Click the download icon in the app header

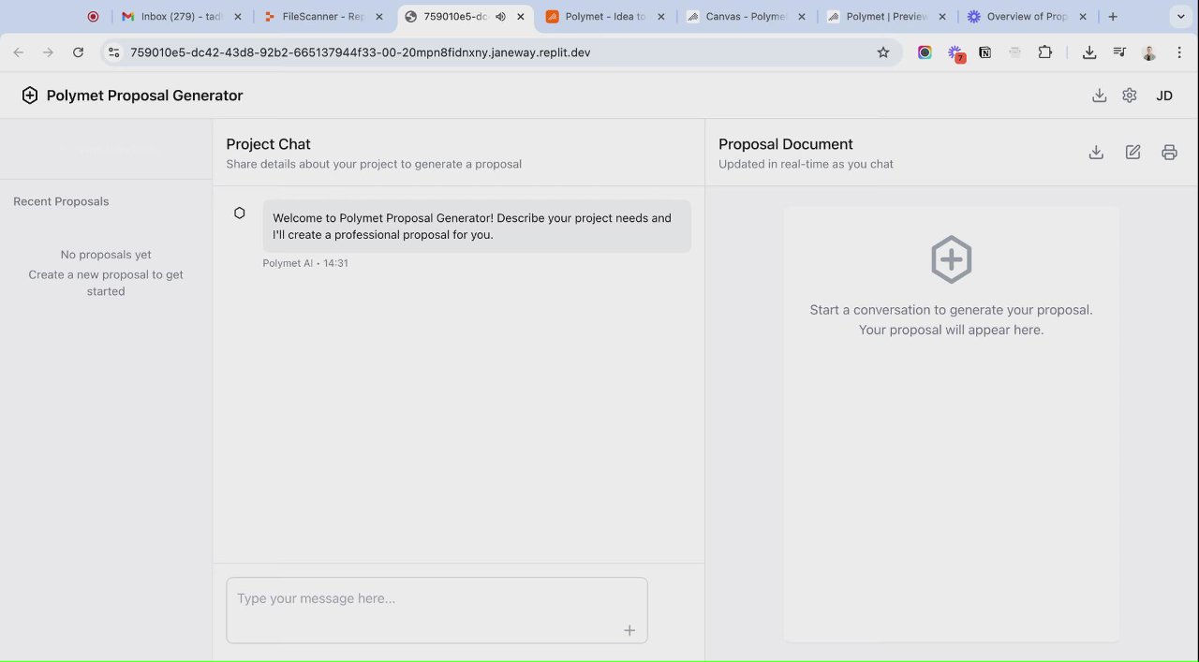(1100, 96)
